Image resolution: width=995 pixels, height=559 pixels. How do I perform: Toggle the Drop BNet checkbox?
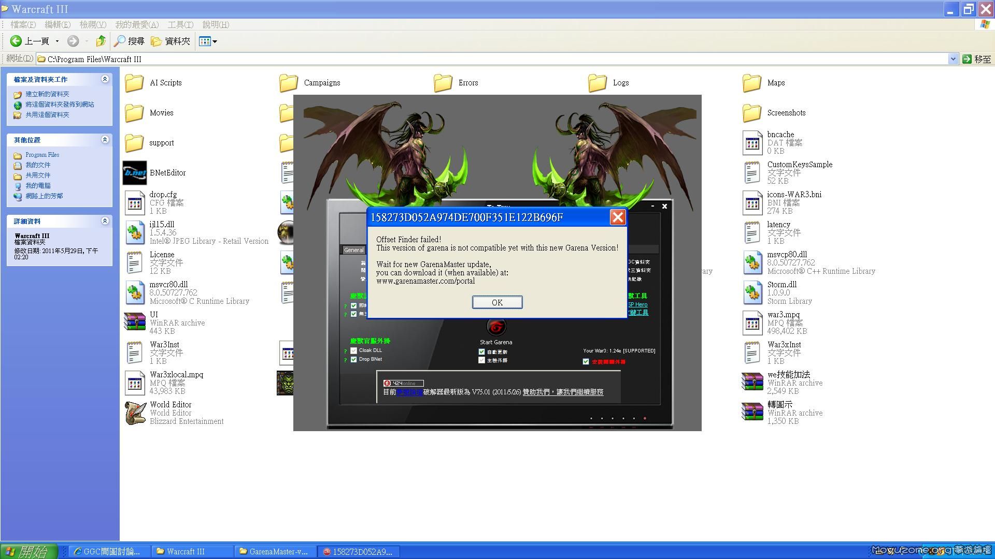pyautogui.click(x=354, y=359)
